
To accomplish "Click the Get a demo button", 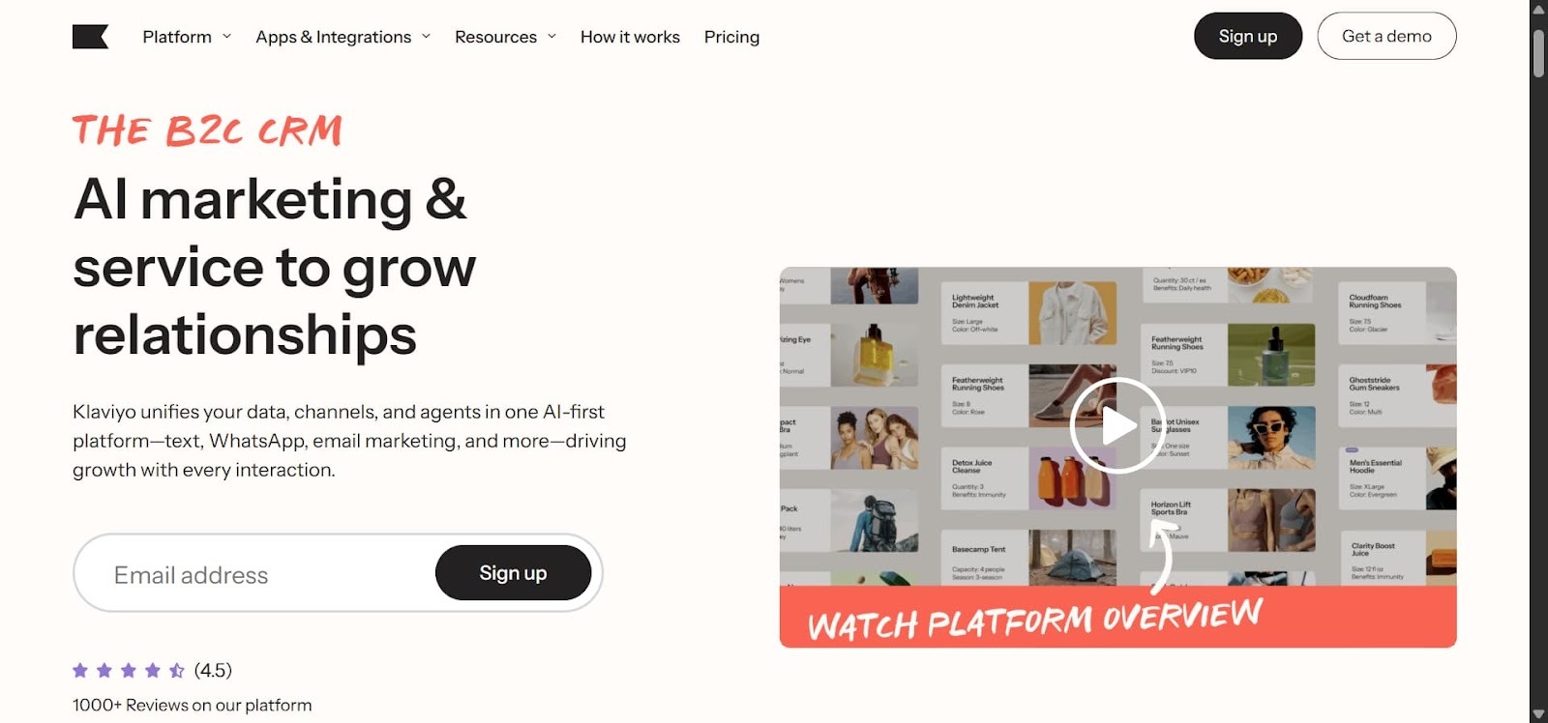I will click(x=1386, y=36).
